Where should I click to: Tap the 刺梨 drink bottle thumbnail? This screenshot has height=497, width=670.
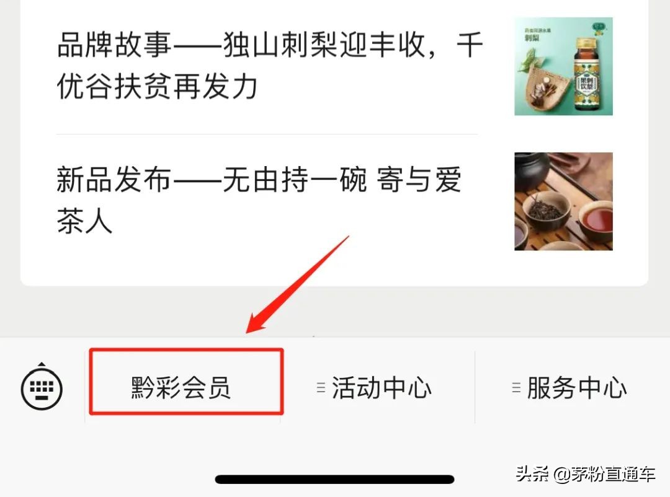coord(563,66)
